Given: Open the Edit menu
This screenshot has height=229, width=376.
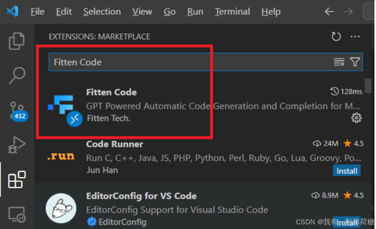Looking at the screenshot, I should (64, 12).
